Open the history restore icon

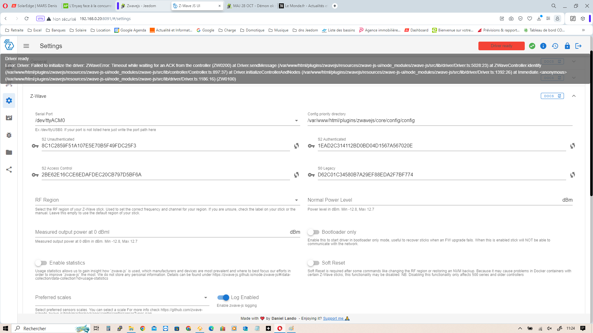pyautogui.click(x=555, y=46)
